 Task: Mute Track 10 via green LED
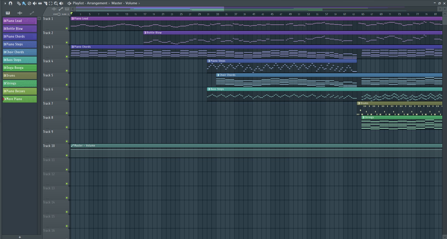click(67, 156)
